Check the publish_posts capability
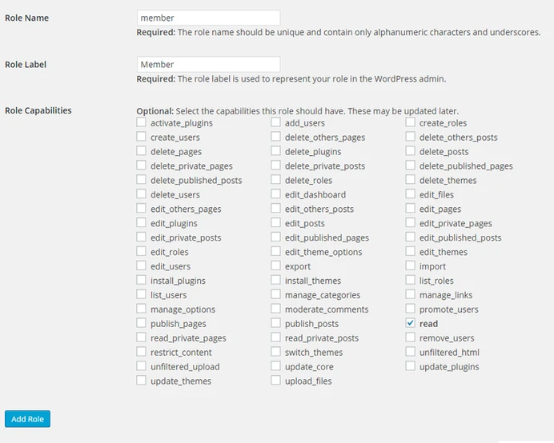 [x=275, y=324]
